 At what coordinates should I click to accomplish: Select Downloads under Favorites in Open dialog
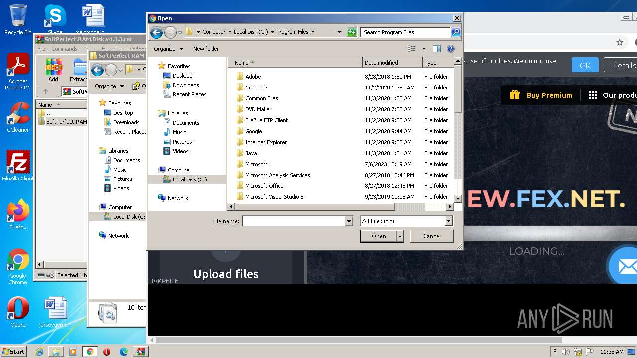[x=186, y=85]
